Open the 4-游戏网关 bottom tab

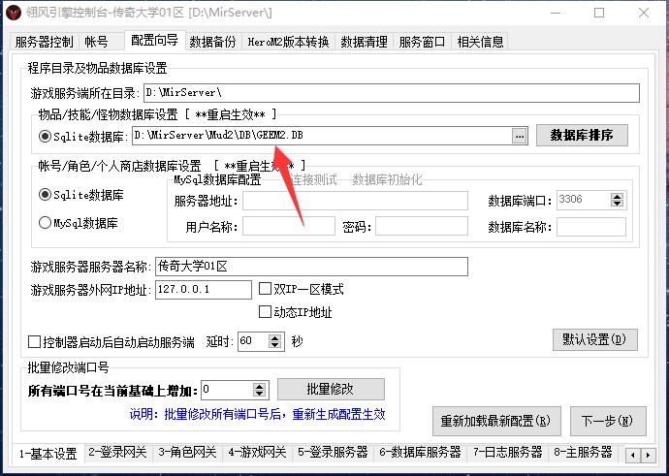tap(257, 453)
